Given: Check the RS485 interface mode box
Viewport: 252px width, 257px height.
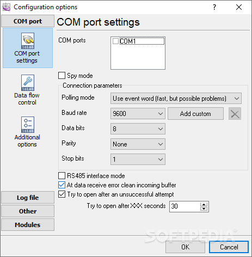Looking at the screenshot, I should (62, 176).
